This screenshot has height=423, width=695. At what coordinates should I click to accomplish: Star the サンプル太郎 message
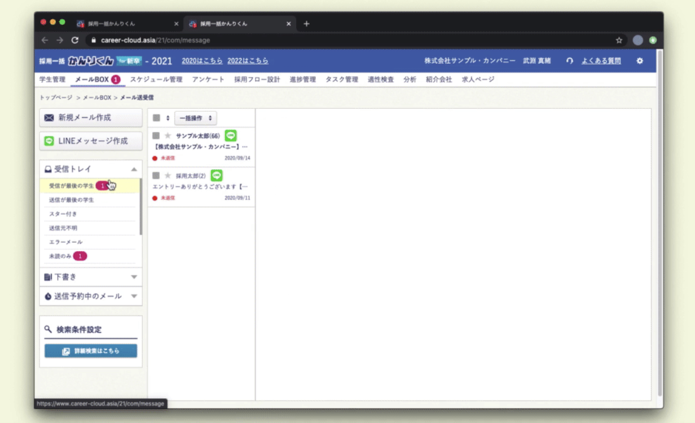point(168,136)
